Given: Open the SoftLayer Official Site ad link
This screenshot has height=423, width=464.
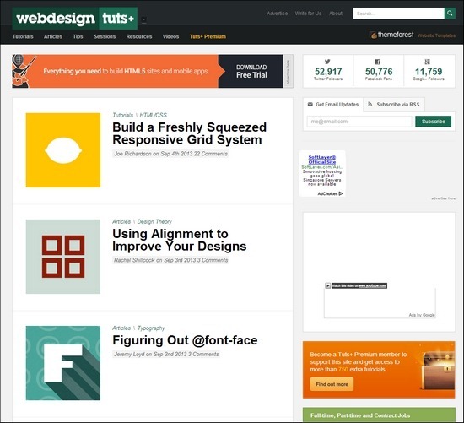Looking at the screenshot, I should 322,160.
